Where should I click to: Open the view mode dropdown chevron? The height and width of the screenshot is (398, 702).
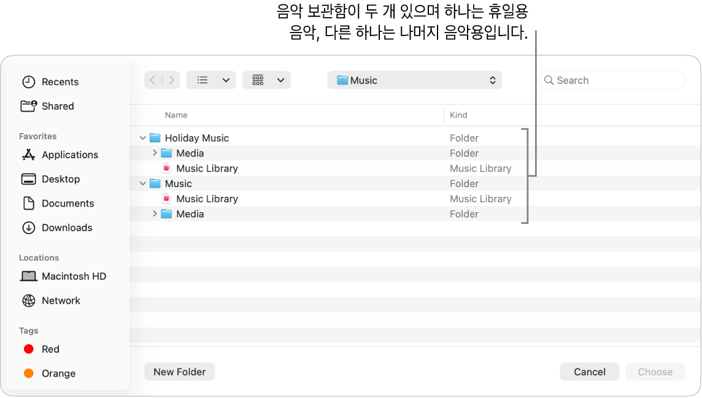[x=226, y=80]
